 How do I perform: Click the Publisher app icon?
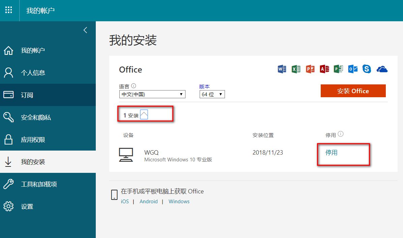coord(338,69)
